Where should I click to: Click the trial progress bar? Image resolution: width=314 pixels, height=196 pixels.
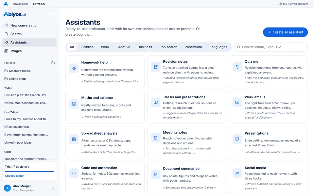pos(29,171)
